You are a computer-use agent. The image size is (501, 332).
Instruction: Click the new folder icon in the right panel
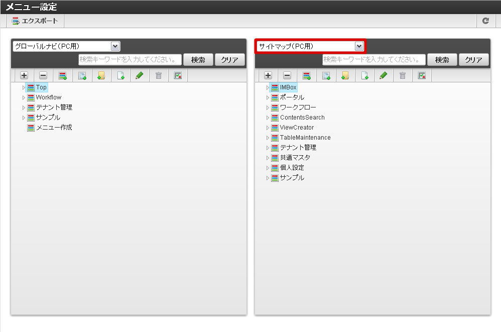coord(345,76)
